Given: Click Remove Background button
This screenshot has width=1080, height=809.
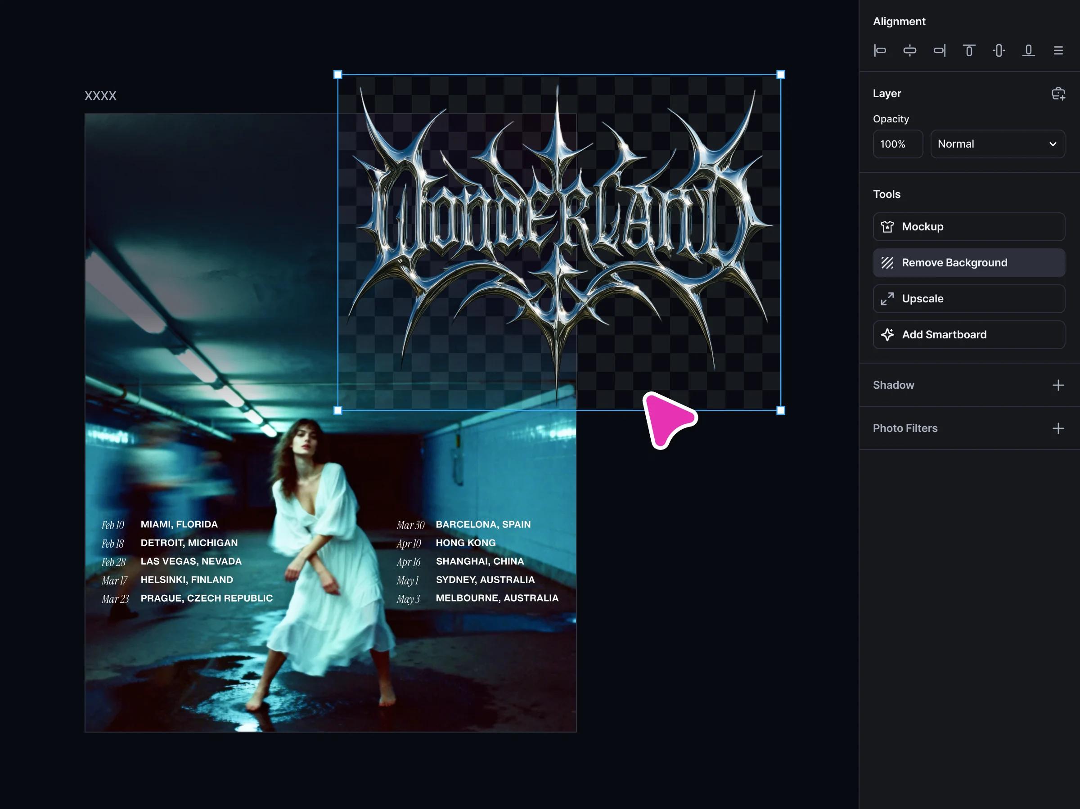Looking at the screenshot, I should pyautogui.click(x=969, y=263).
